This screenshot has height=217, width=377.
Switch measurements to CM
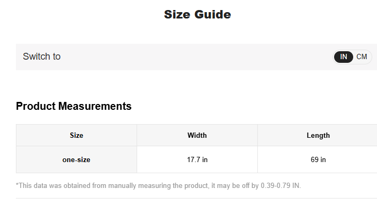362,57
